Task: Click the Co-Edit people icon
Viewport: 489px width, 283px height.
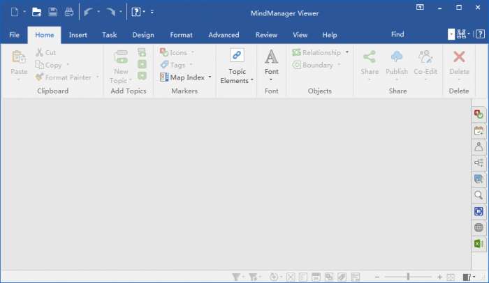Action: tap(425, 57)
